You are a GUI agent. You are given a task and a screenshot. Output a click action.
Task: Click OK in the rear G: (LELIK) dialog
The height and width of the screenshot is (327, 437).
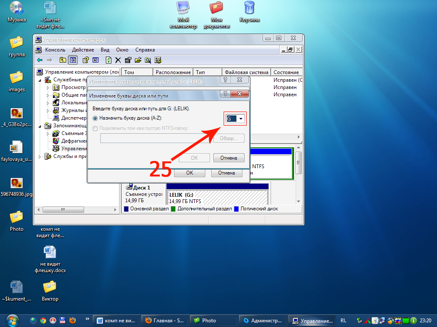[x=189, y=173]
